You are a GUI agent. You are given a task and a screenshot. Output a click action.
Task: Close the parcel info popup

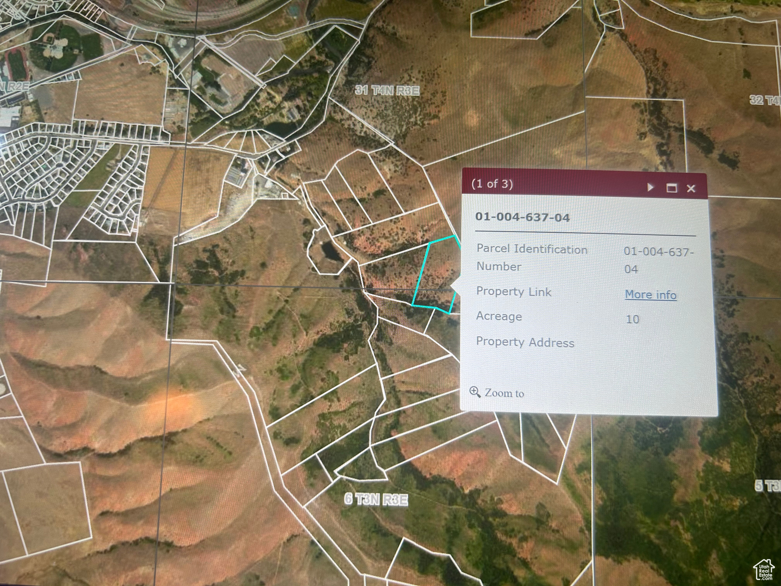691,188
